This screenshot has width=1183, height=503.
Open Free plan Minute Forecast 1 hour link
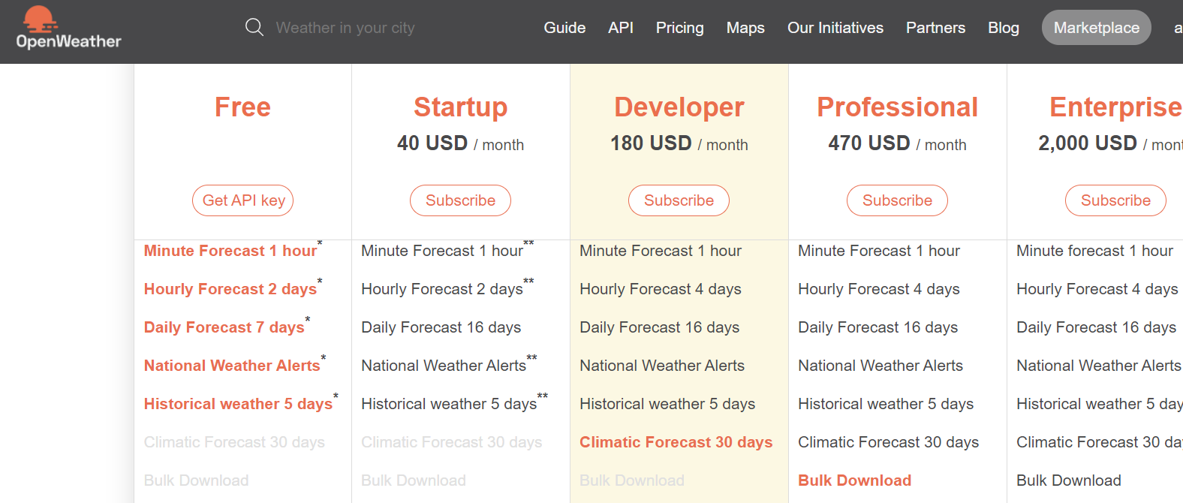(x=230, y=251)
